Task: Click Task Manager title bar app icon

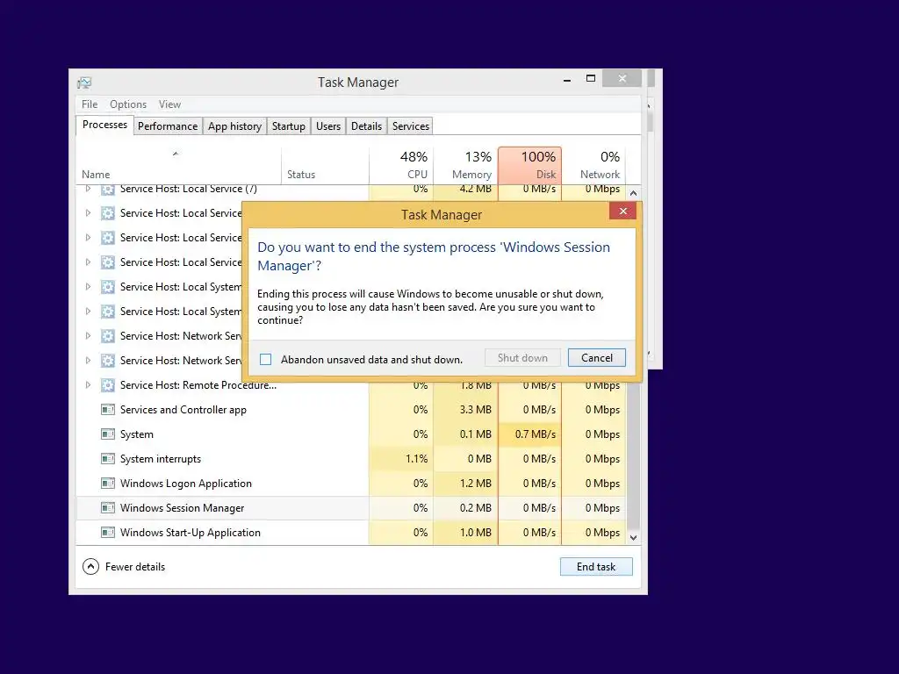Action: pos(84,82)
